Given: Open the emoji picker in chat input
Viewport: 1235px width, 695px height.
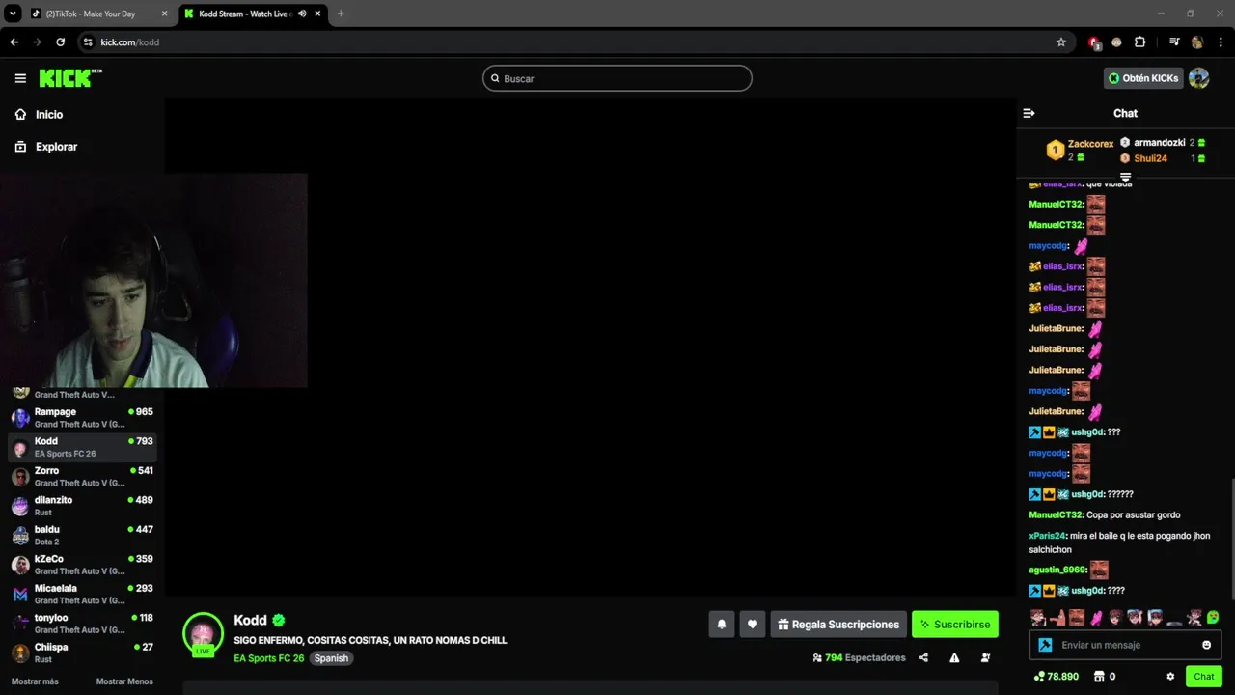Looking at the screenshot, I should point(1206,645).
